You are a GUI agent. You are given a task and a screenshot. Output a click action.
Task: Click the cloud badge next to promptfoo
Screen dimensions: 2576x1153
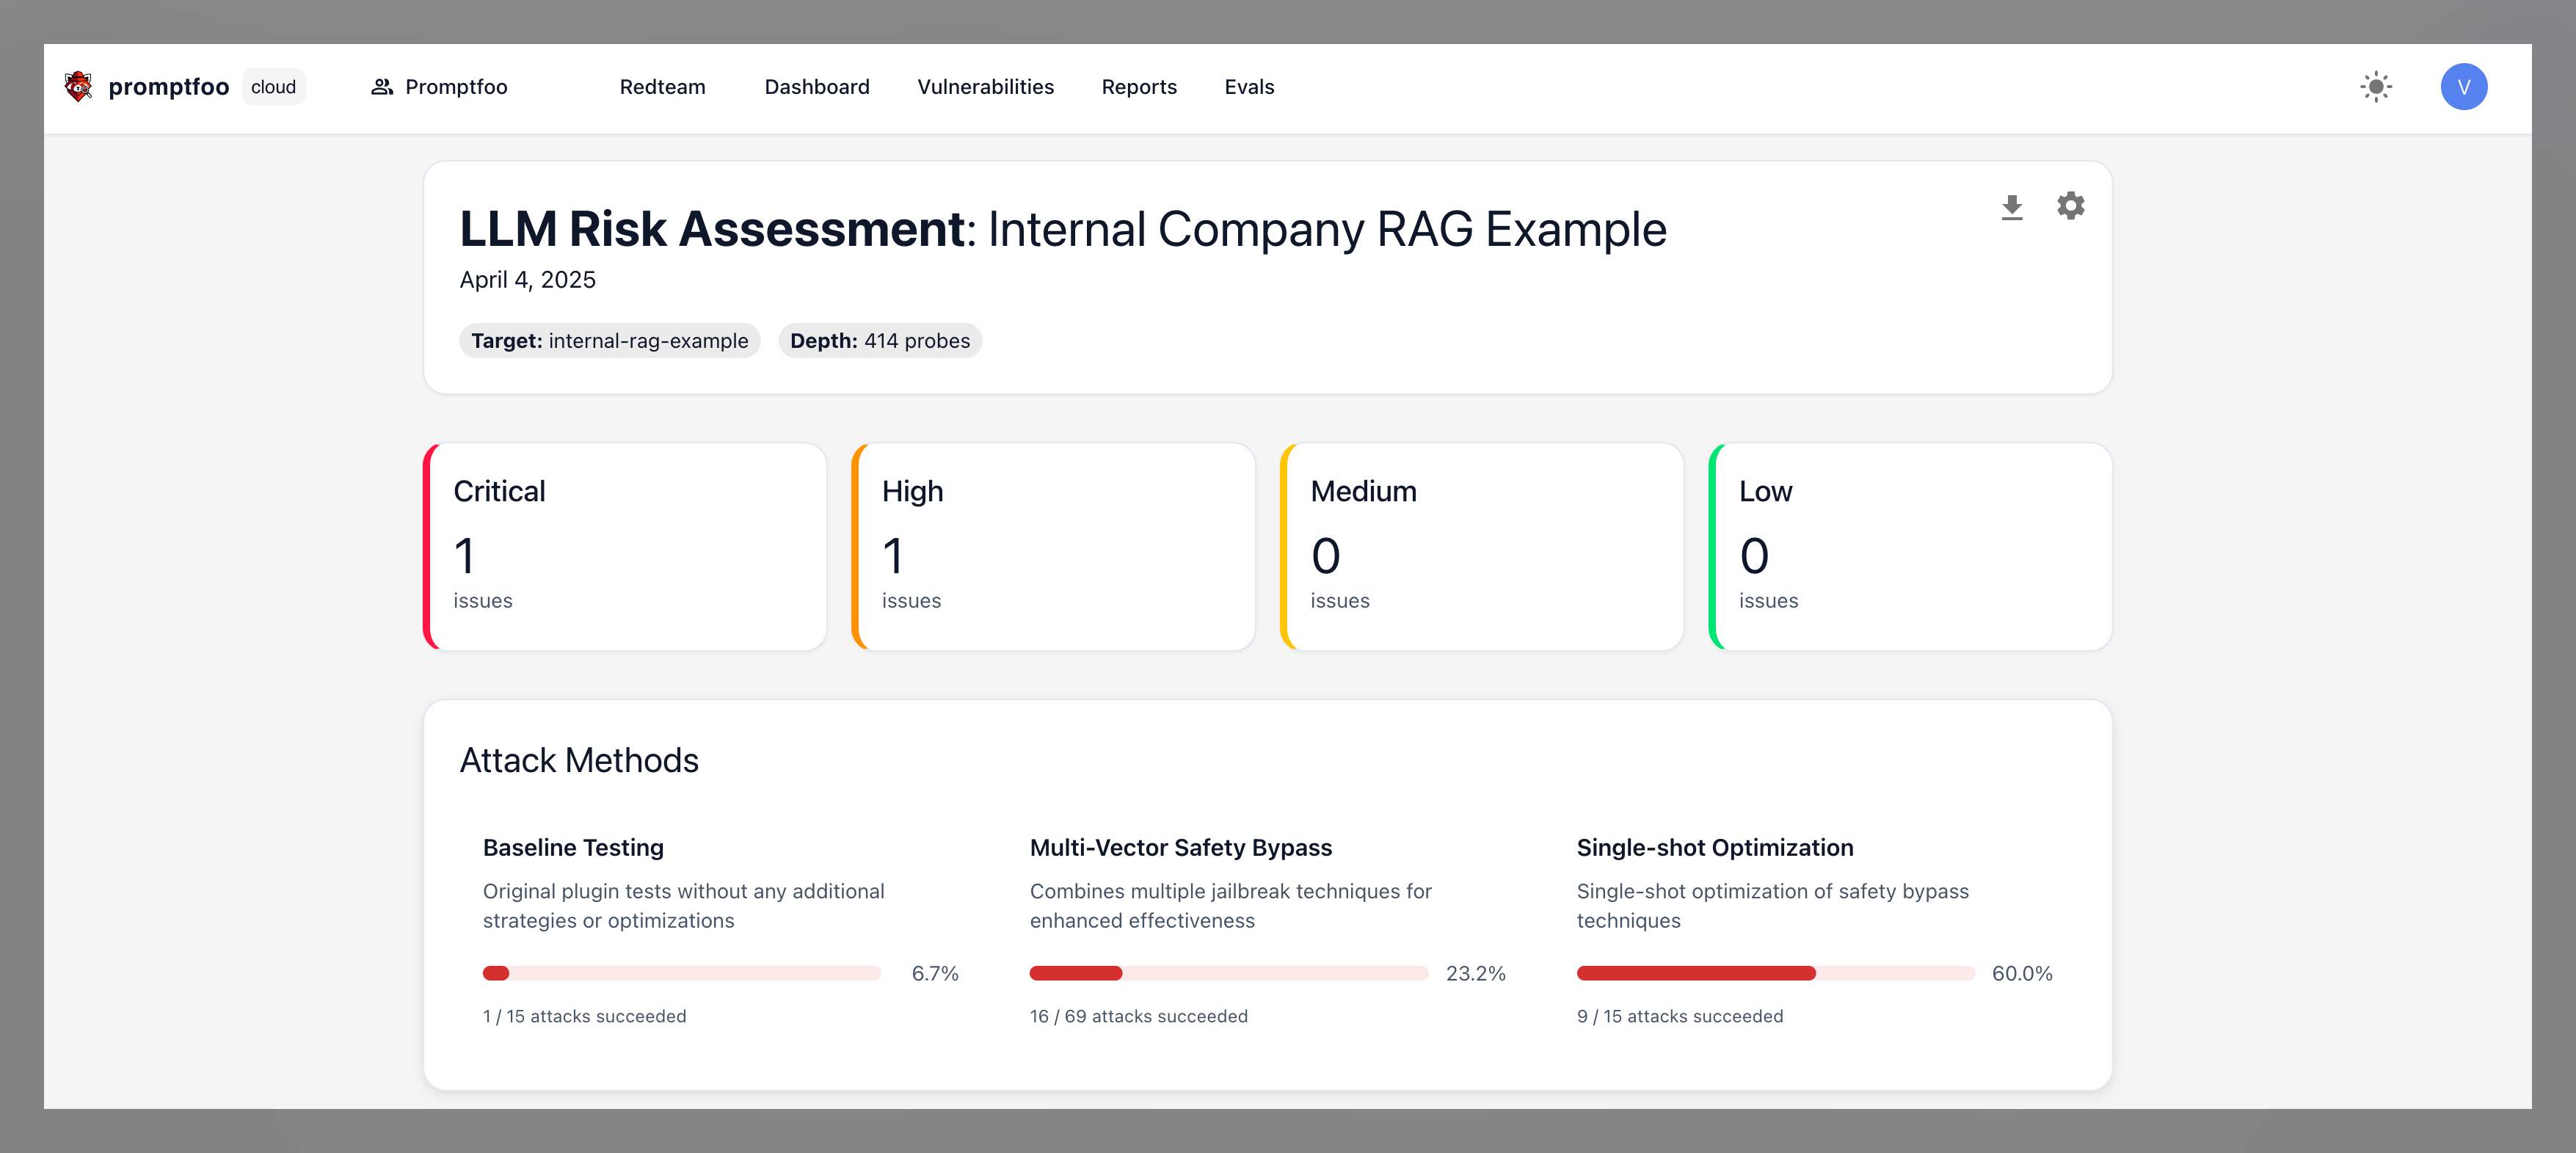click(273, 86)
